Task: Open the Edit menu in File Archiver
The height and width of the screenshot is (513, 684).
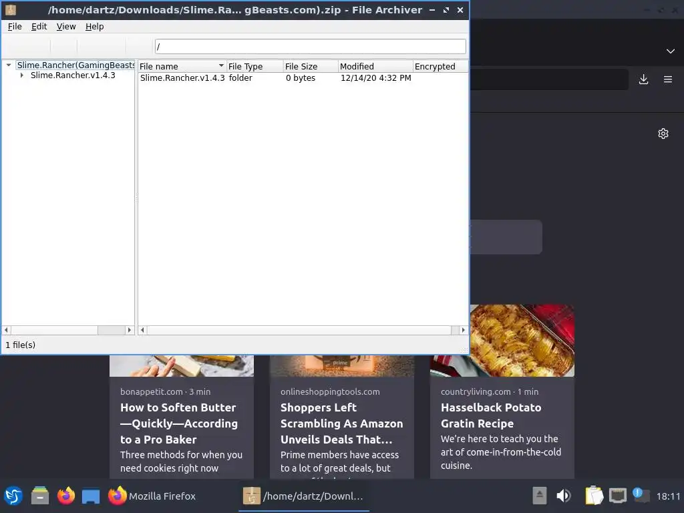Action: coord(39,27)
